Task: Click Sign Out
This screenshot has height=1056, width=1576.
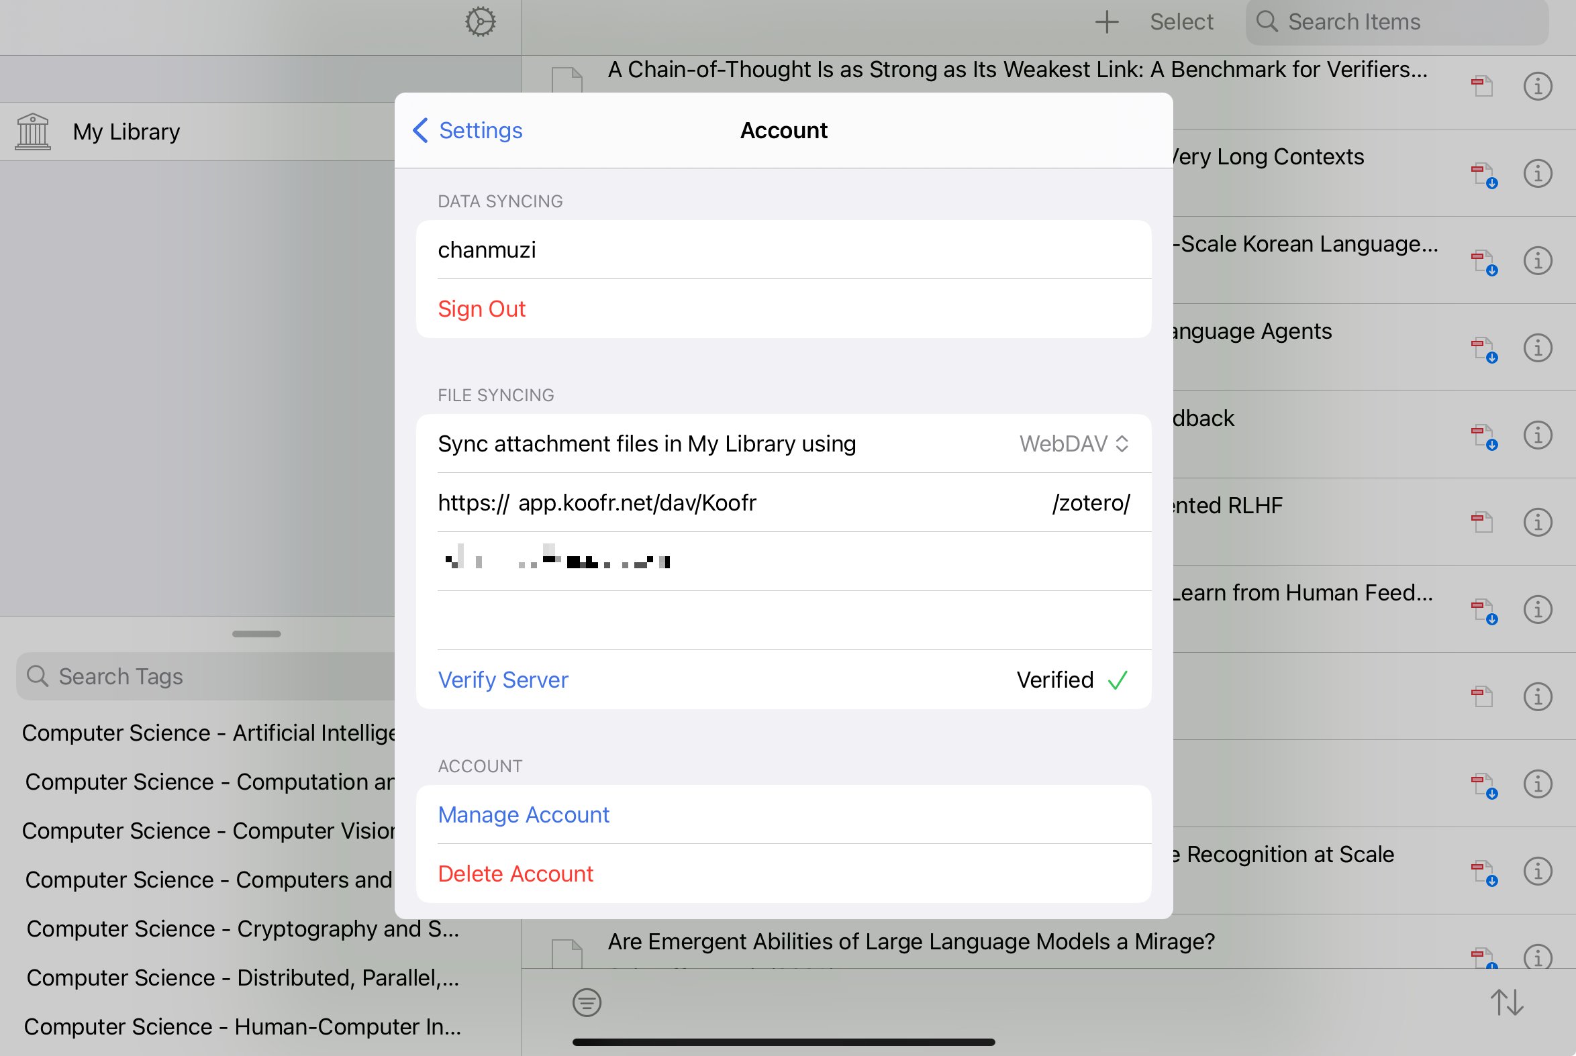Action: pos(481,309)
